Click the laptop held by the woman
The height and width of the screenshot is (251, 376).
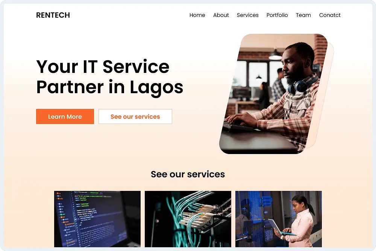(x=280, y=227)
